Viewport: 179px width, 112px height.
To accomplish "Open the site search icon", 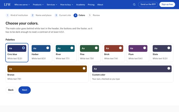I will coord(134,4).
